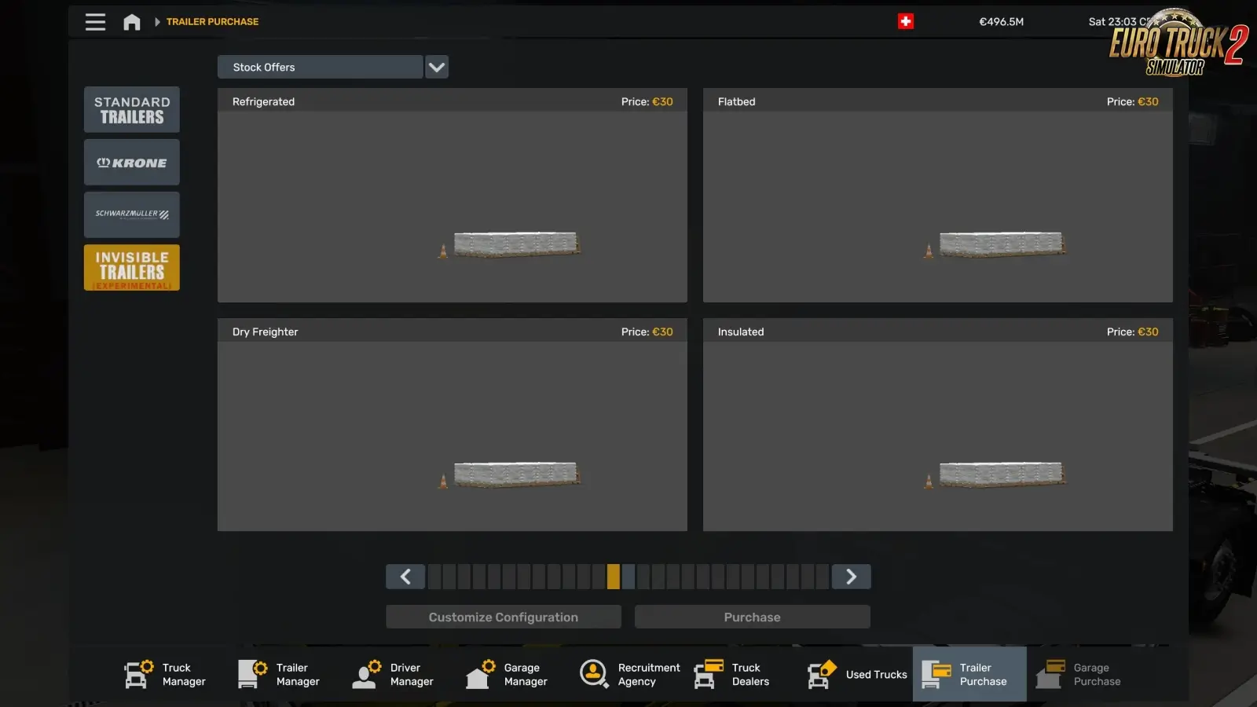Click the Stock Offers combo box field
This screenshot has height=707, width=1257.
[320, 68]
